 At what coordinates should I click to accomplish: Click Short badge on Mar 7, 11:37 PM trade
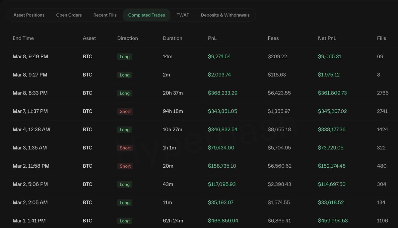[x=125, y=111]
